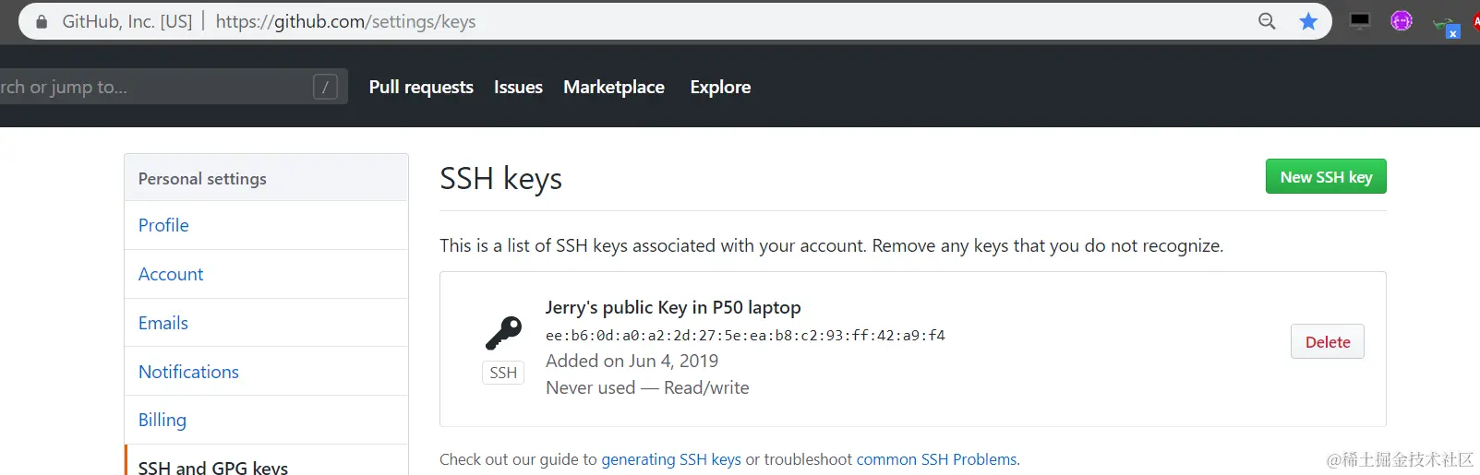Image resolution: width=1480 pixels, height=475 pixels.
Task: Open Profile in Personal settings sidebar
Action: (x=163, y=225)
